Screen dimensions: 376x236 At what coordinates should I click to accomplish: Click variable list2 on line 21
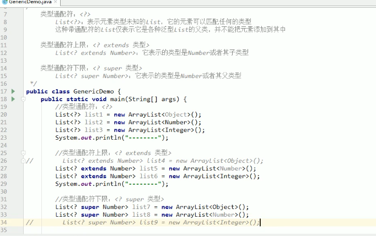[x=94, y=122]
